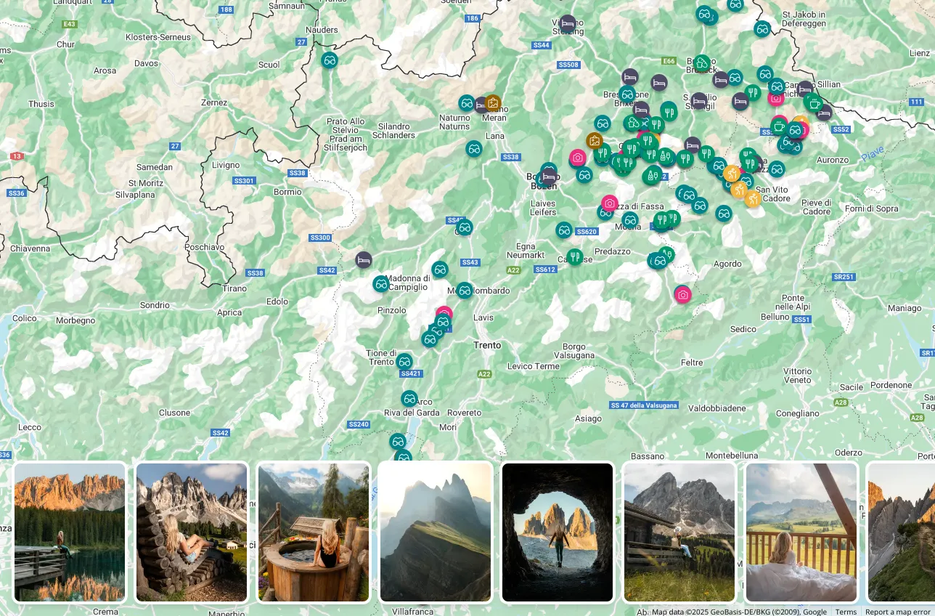Click the pink camera marker at Pozza di Fassa
Screen dimensions: 935x616
pos(610,203)
